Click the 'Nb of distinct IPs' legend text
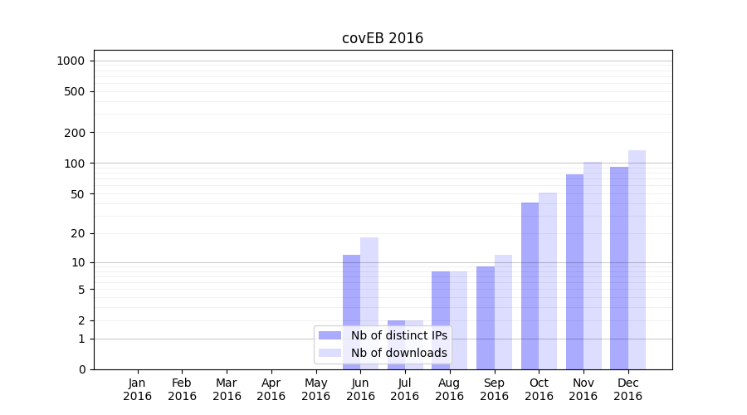 point(399,335)
